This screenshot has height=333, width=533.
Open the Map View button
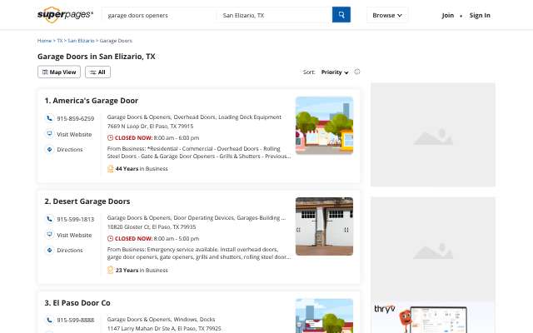(x=59, y=72)
